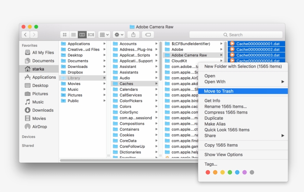
Task: Apply the red tag color
Action: click(x=208, y=172)
